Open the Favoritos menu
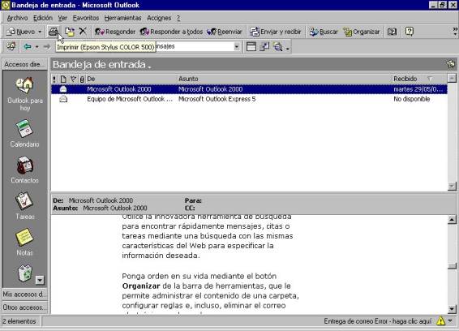 pyautogui.click(x=86, y=18)
